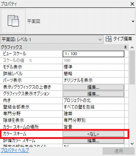Click the floor plan view type thumbnail
Image resolution: width=136 pixels, height=156 pixels.
(x=13, y=21)
